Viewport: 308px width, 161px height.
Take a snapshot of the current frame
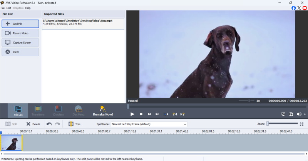pos(291,114)
